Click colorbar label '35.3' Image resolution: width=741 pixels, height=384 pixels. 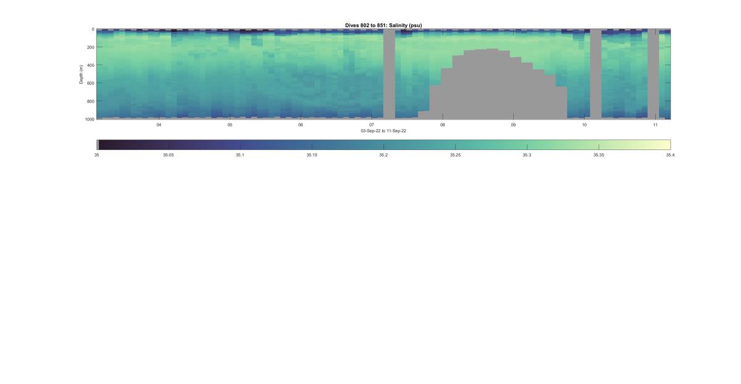pos(527,155)
